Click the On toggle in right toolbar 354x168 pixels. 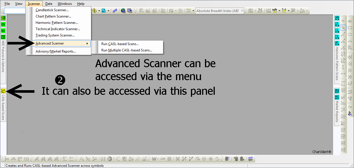click(350, 107)
